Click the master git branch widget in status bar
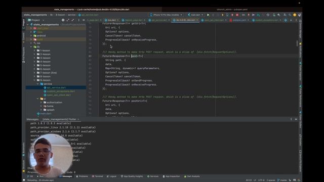Viewport: 324px width, 182px height. (x=282, y=180)
